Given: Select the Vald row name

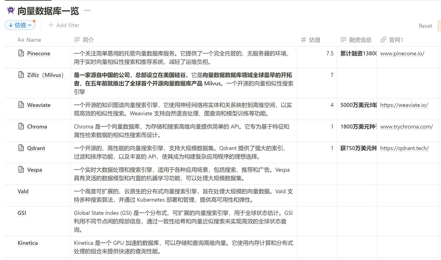Looking at the screenshot, I should point(23,191).
